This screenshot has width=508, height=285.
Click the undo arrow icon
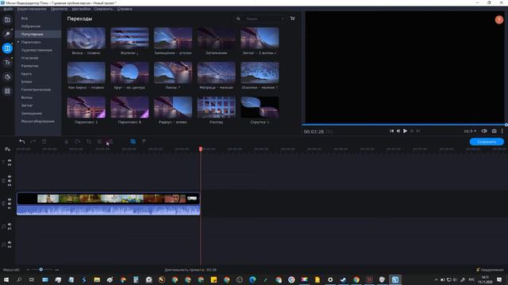21,142
